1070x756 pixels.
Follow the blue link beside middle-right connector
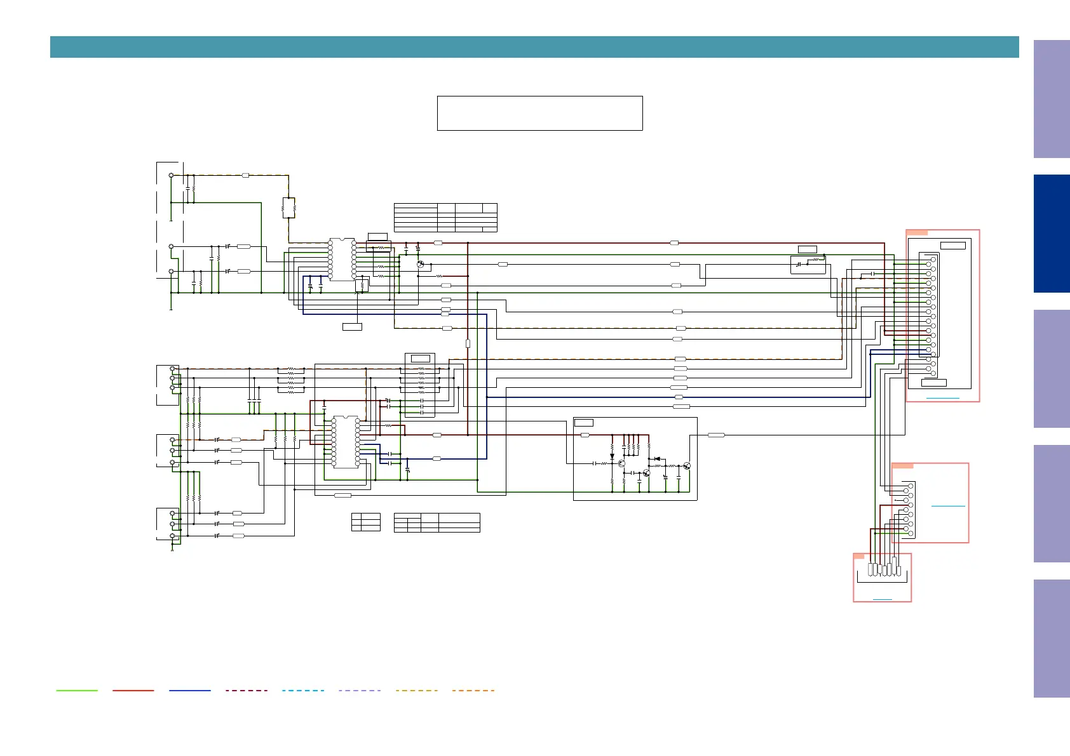[947, 506]
